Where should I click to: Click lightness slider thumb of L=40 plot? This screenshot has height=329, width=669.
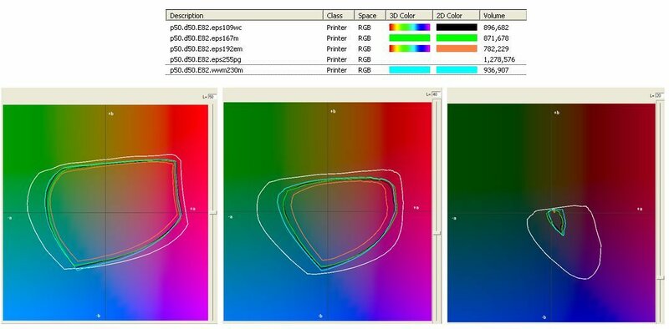437,233
